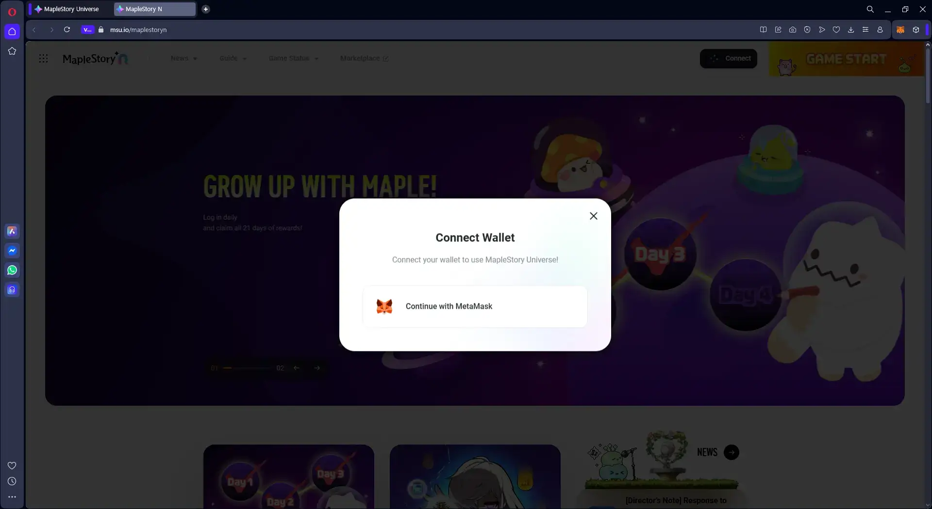The width and height of the screenshot is (932, 509).
Task: Expand the Guide dropdown menu
Action: pos(233,58)
